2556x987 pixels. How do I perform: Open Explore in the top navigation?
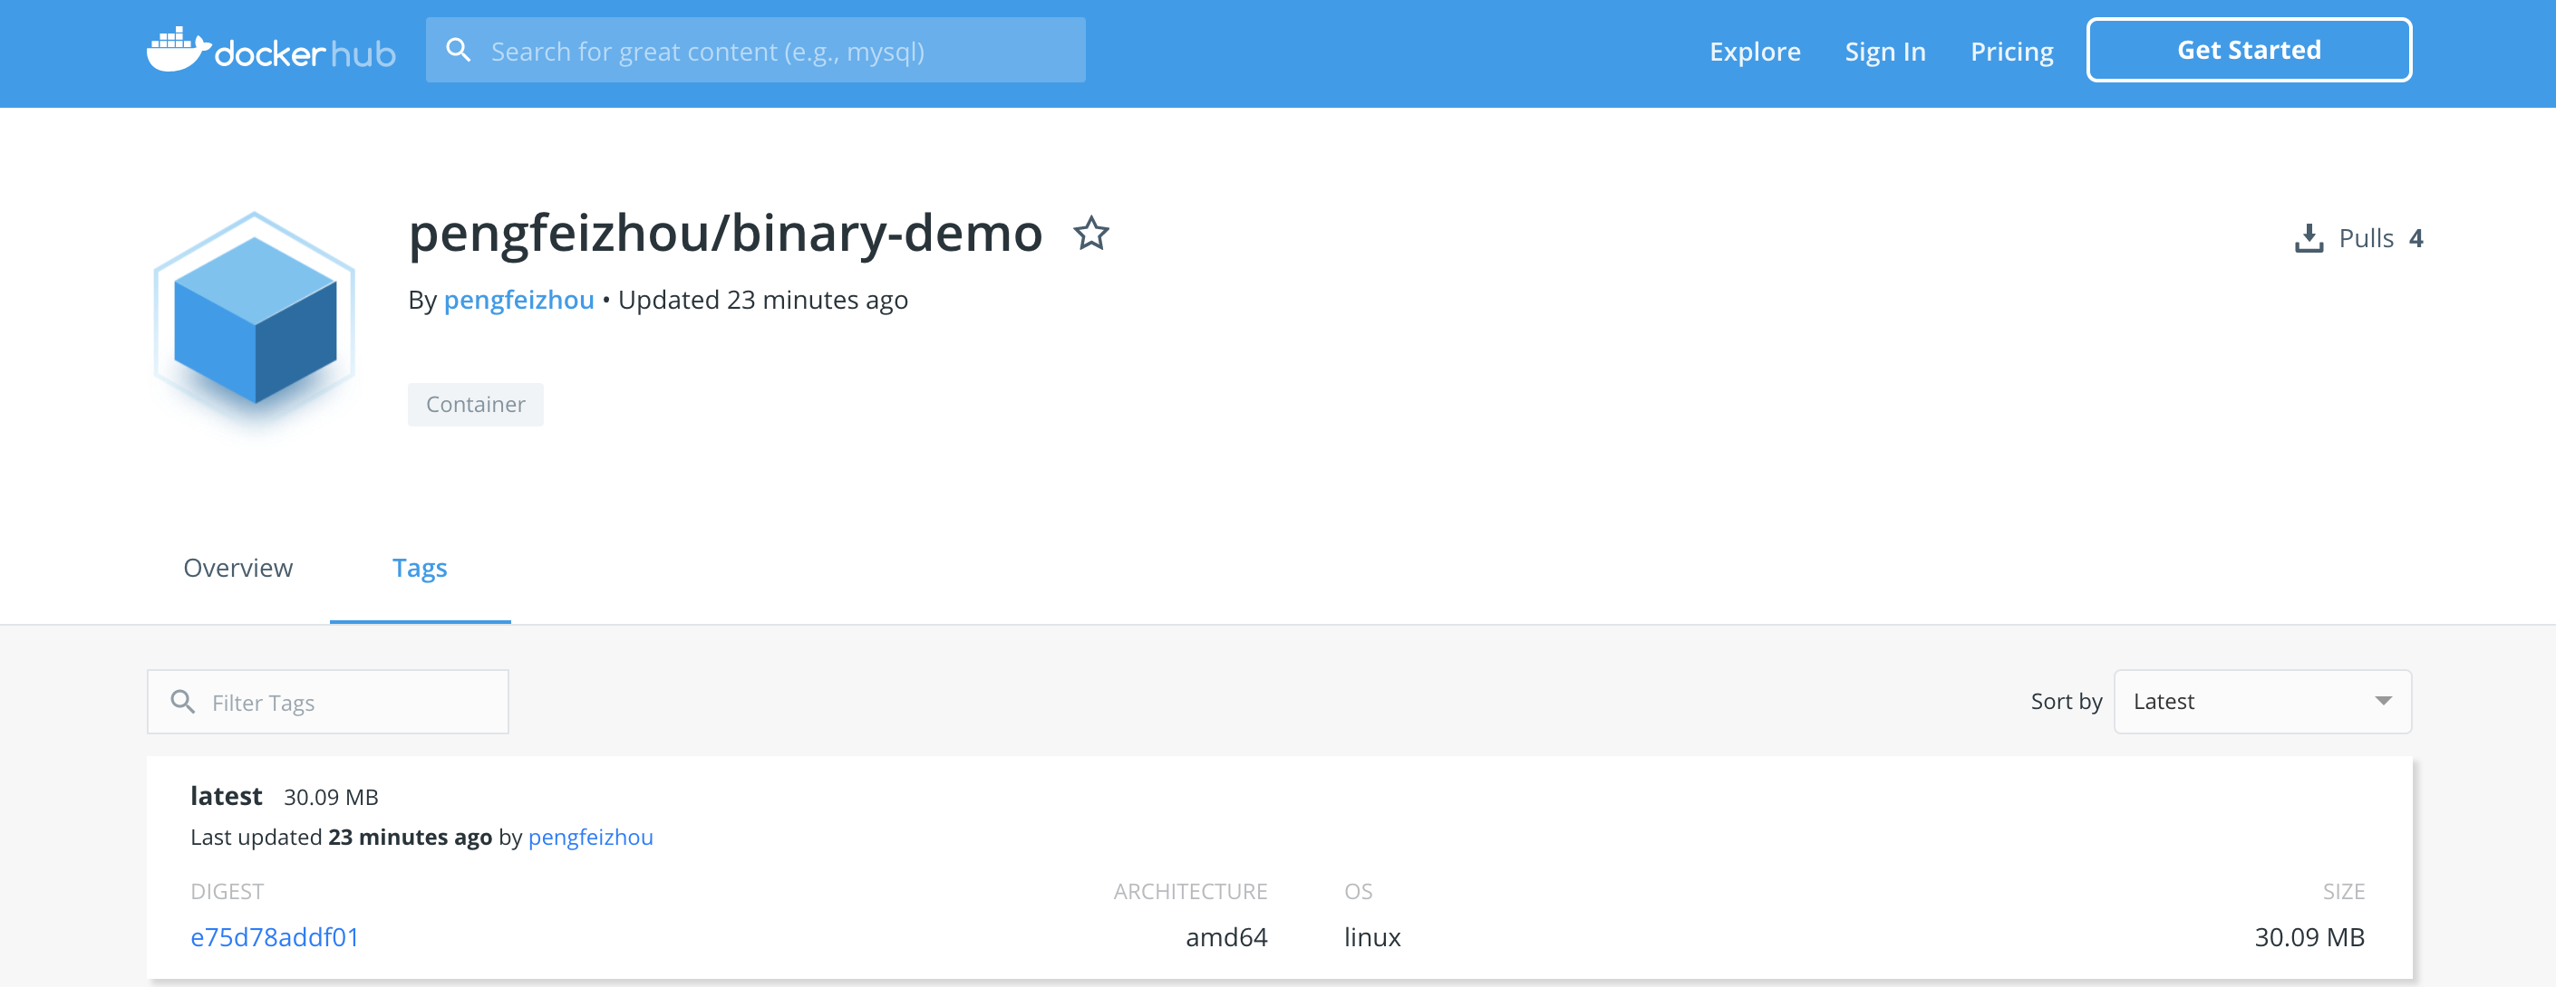(x=1753, y=52)
